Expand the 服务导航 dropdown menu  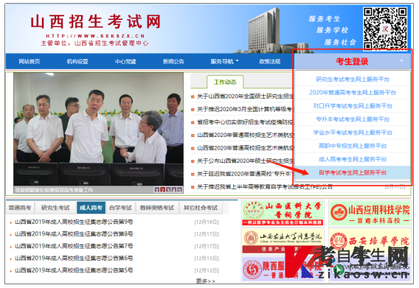(224, 62)
